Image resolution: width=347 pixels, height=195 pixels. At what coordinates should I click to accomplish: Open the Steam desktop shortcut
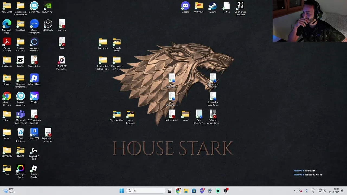coord(213,8)
